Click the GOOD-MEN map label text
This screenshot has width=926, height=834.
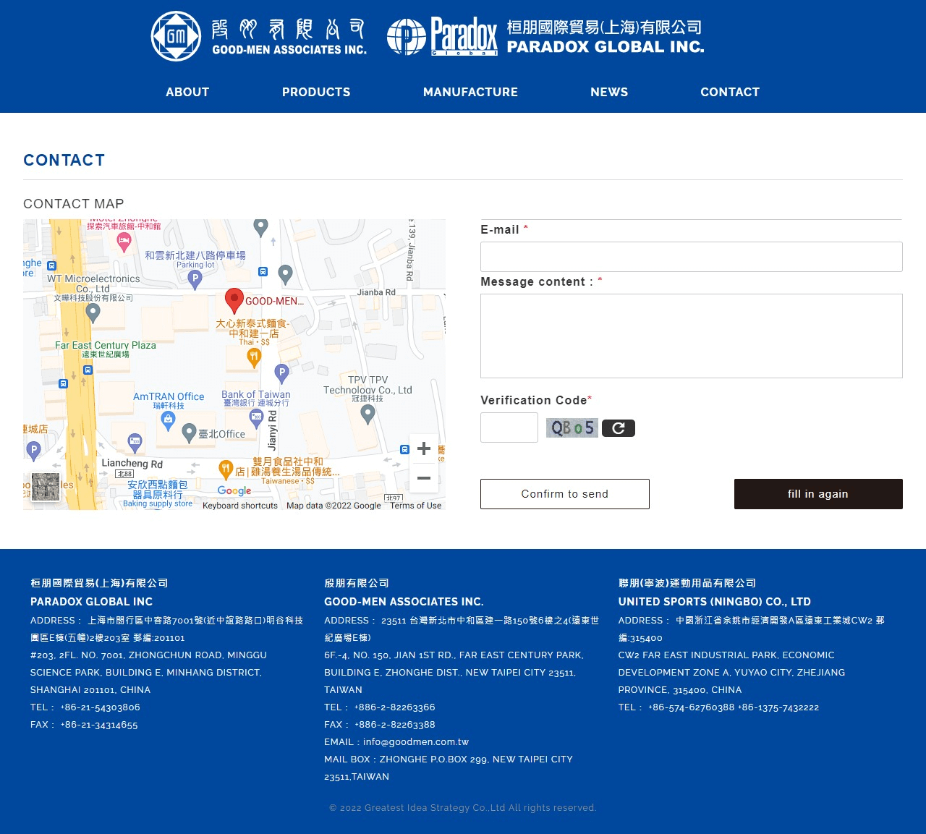coord(274,301)
